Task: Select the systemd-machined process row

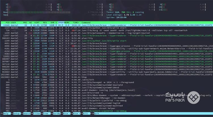Action: (107, 106)
